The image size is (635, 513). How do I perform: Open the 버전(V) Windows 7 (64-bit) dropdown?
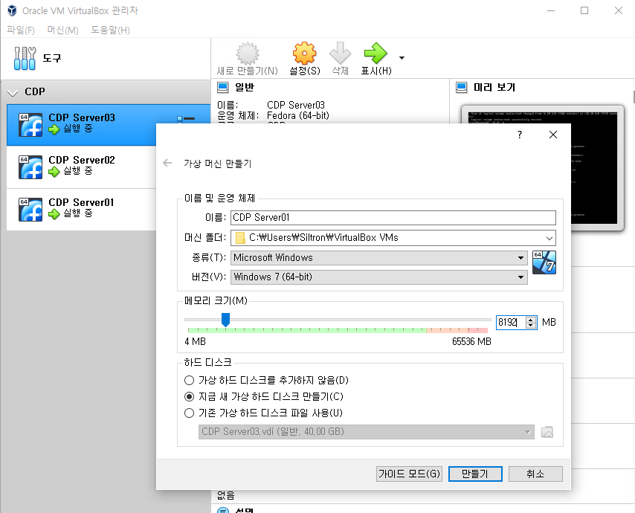click(378, 277)
